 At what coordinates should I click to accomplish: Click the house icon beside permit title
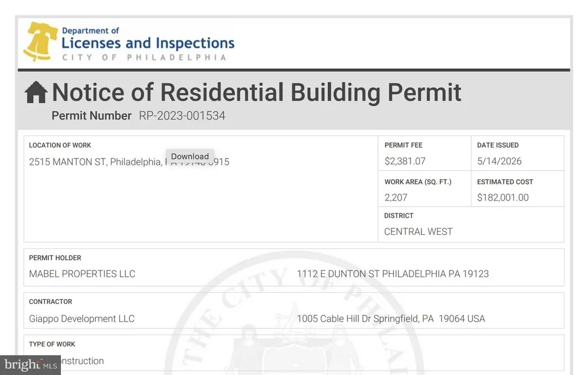(36, 92)
